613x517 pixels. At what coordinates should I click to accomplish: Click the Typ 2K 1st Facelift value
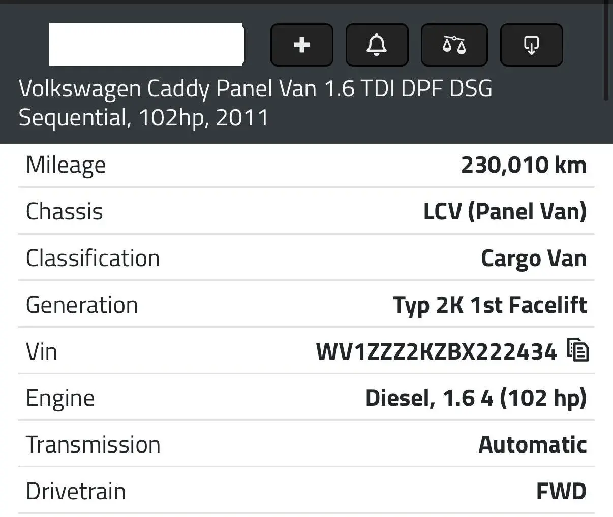[x=490, y=305]
